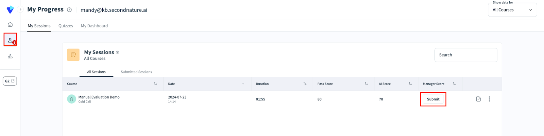Viewport: 544px width, 136px height.
Task: Click the clock icon beside My Progress
Action: coord(69,10)
